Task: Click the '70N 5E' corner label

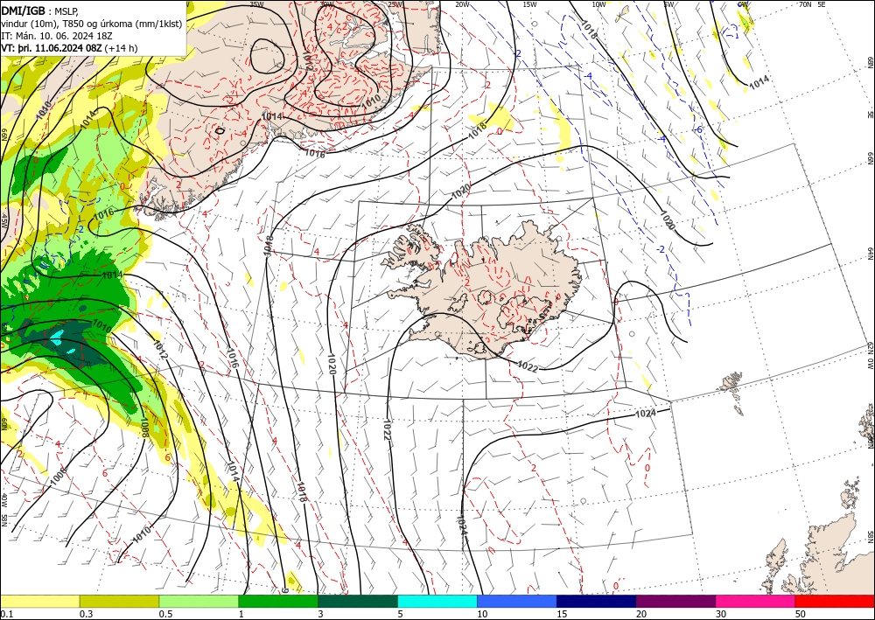Action: [811, 4]
